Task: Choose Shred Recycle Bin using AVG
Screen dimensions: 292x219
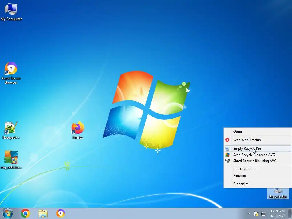Action: click(257, 161)
